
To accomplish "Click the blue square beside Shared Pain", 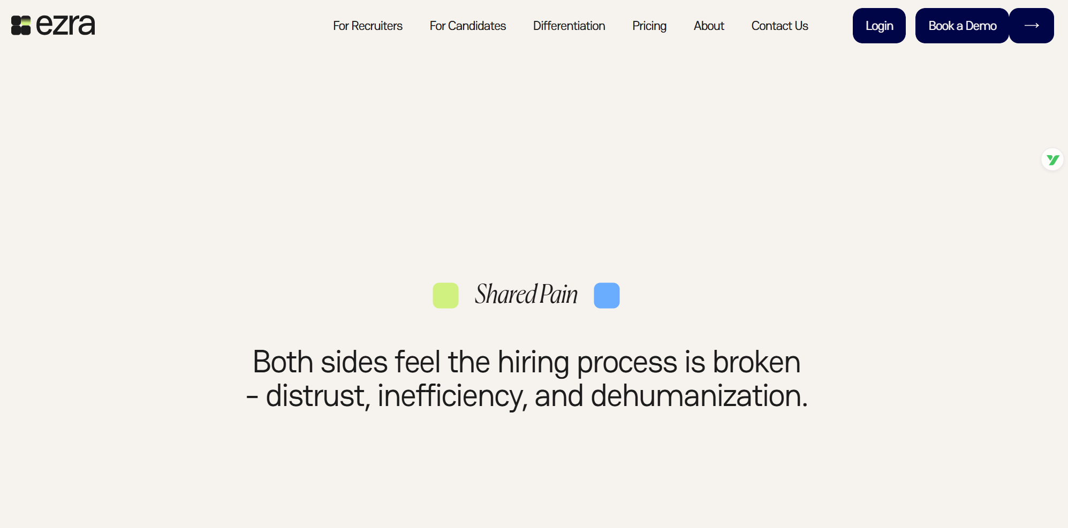I will (607, 295).
